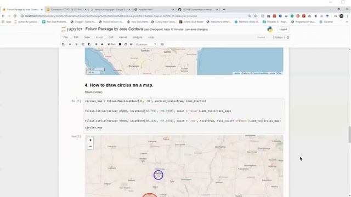Screen dimensions: 351x197
Task: Click the red square extension icon
Action: [274, 16]
